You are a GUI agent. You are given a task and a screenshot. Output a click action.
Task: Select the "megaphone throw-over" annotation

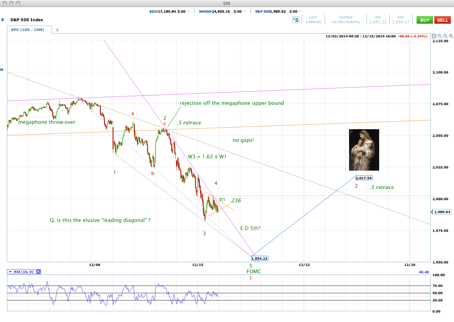click(47, 122)
